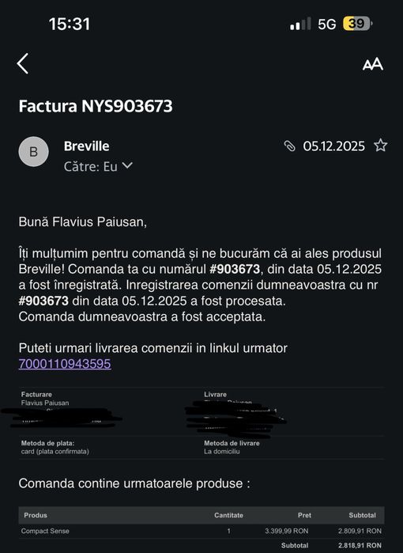Viewport: 403px width, 553px height.
Task: Star this email from Breville
Action: [x=380, y=146]
